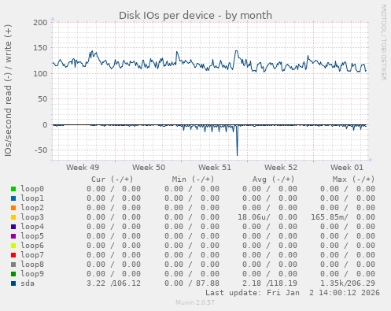Click the 0 y-axis value

point(45,125)
